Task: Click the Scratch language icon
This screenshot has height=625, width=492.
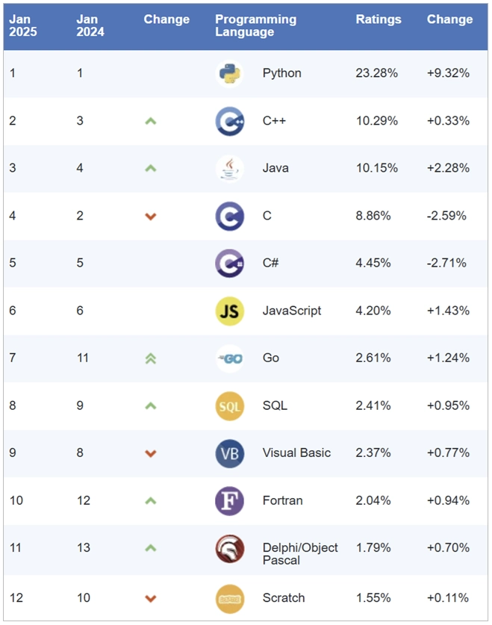Action: [229, 598]
